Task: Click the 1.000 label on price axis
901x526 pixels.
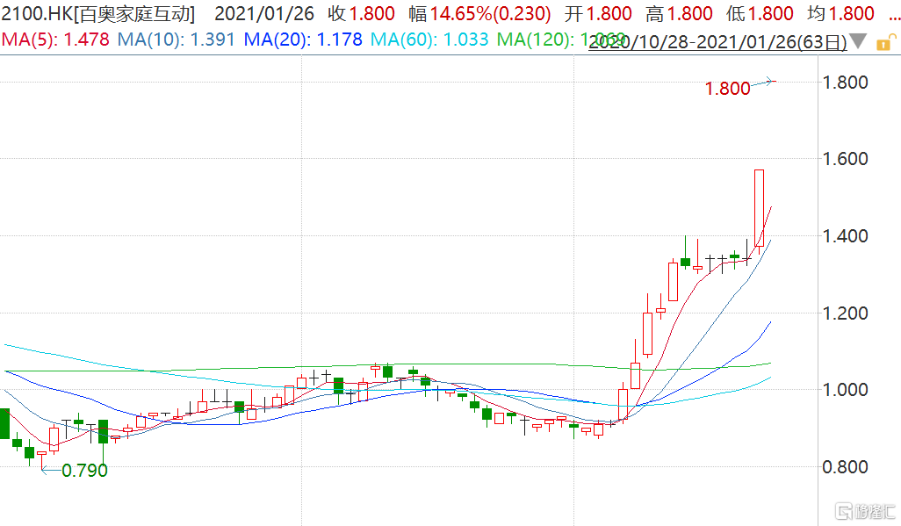Action: point(845,390)
